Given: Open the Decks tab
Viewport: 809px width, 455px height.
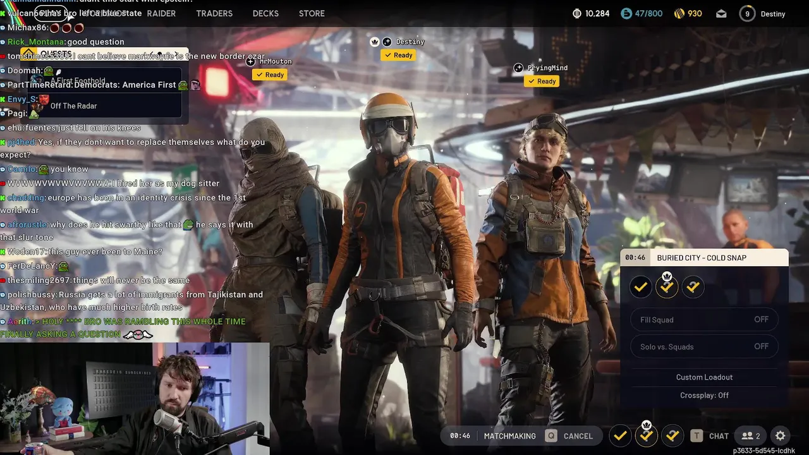Looking at the screenshot, I should pyautogui.click(x=265, y=13).
